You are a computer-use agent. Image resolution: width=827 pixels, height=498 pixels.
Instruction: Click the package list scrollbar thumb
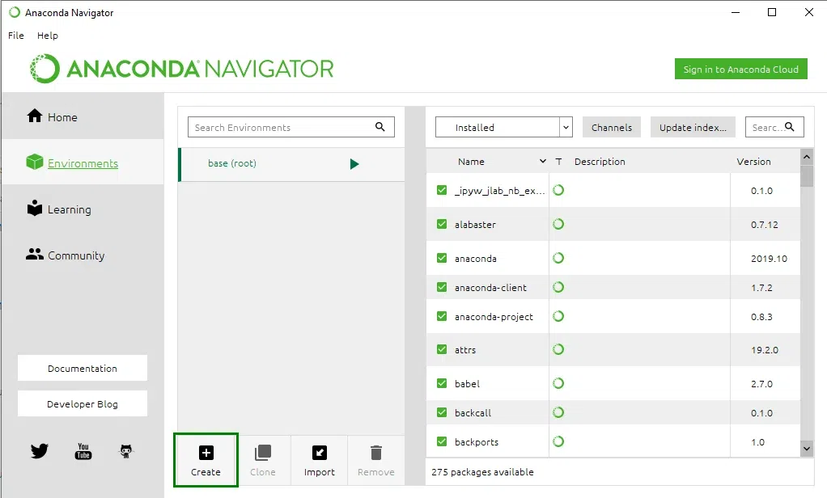[x=807, y=175]
